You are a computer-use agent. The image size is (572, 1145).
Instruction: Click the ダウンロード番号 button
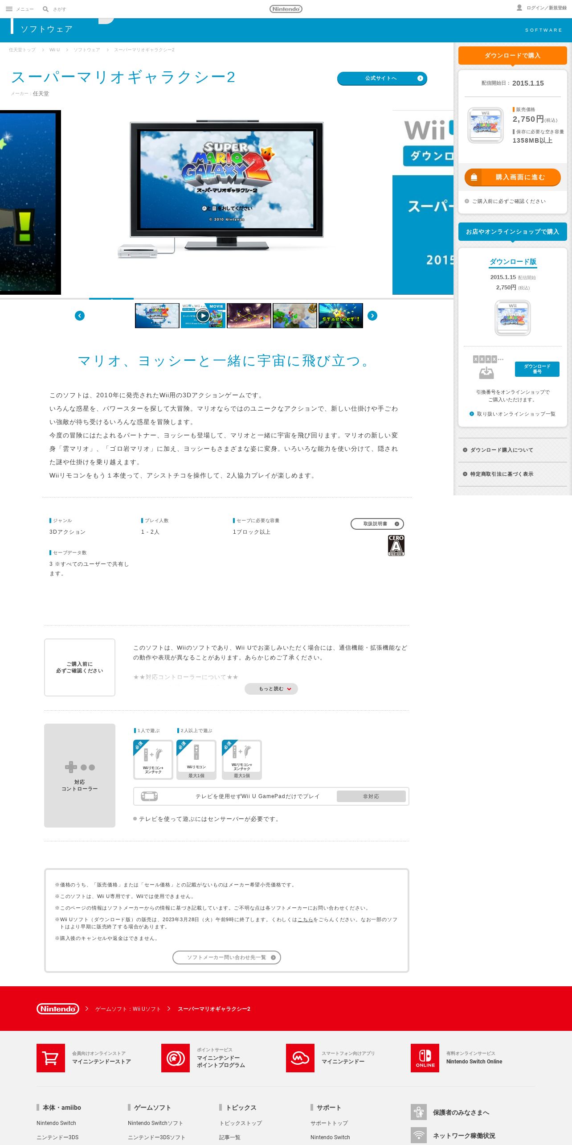coord(537,369)
